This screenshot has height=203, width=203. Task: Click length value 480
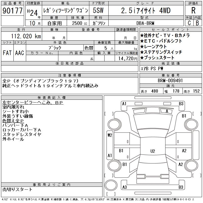(155, 91)
